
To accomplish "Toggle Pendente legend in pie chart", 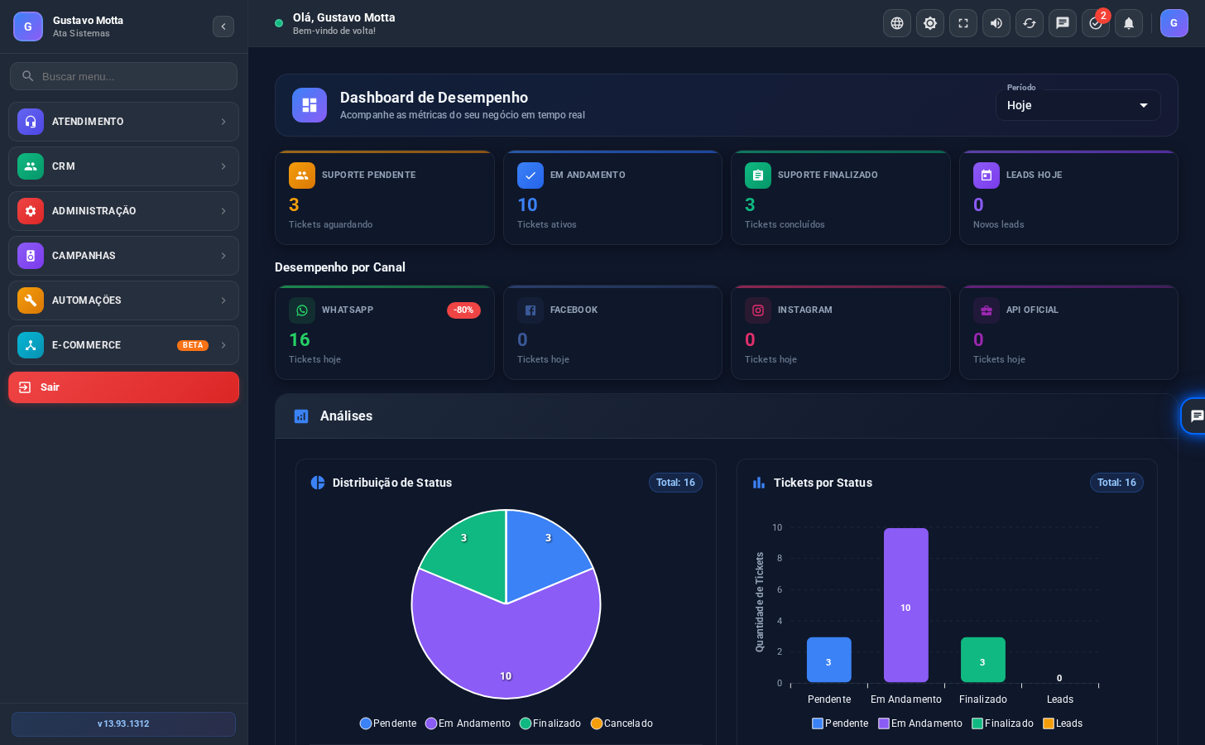I will [388, 723].
